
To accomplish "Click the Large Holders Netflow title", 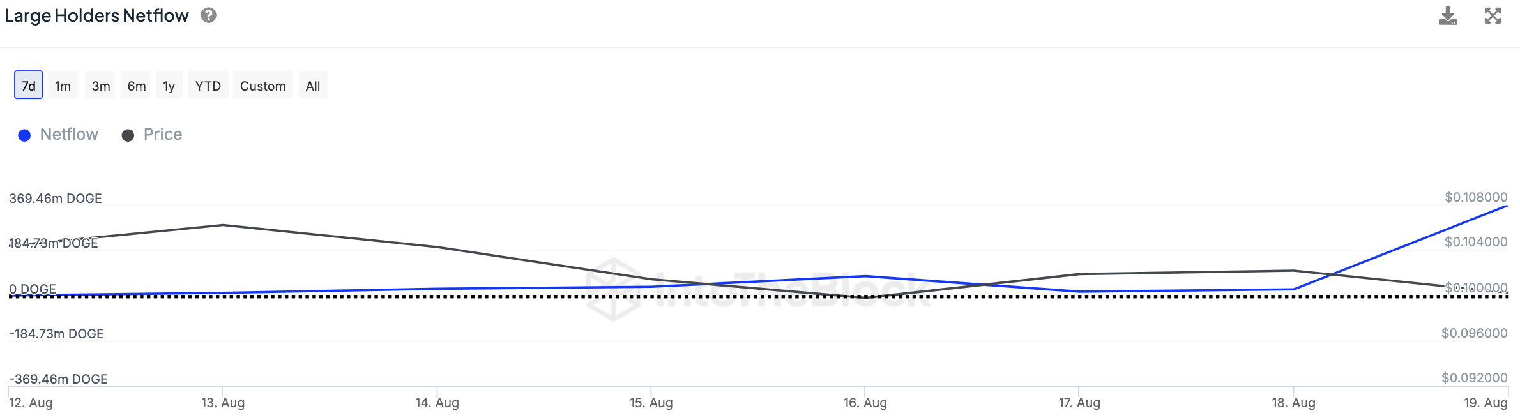I will click(96, 15).
